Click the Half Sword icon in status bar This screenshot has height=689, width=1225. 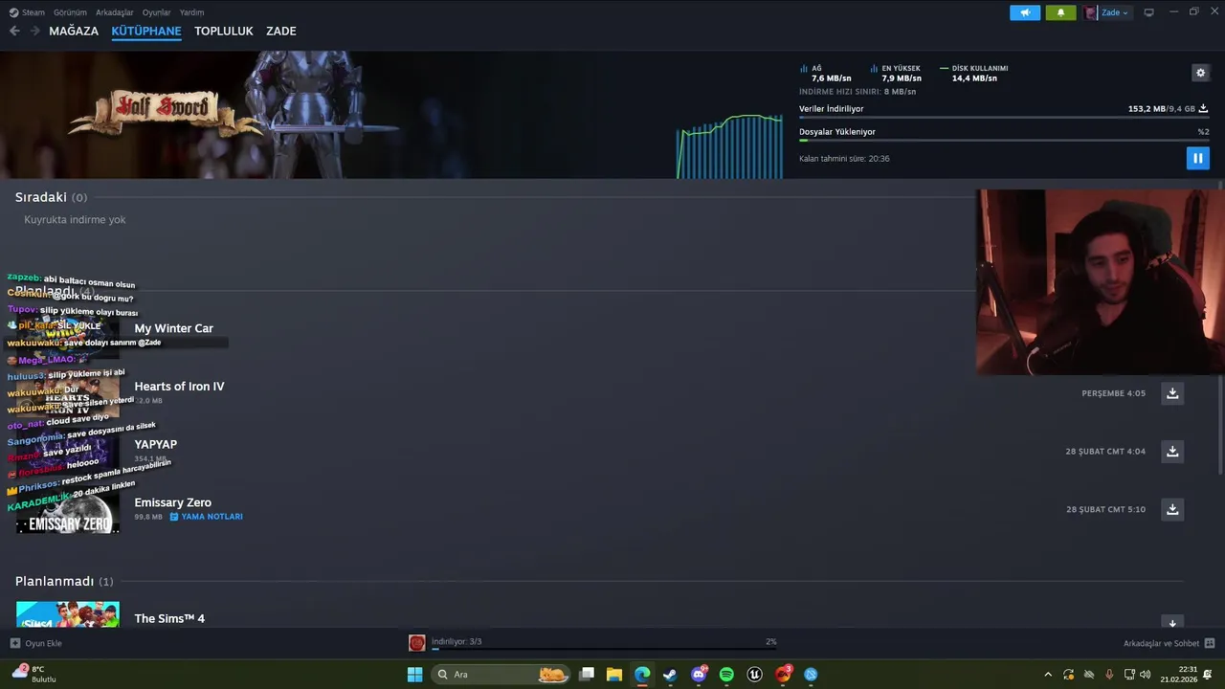pos(417,643)
